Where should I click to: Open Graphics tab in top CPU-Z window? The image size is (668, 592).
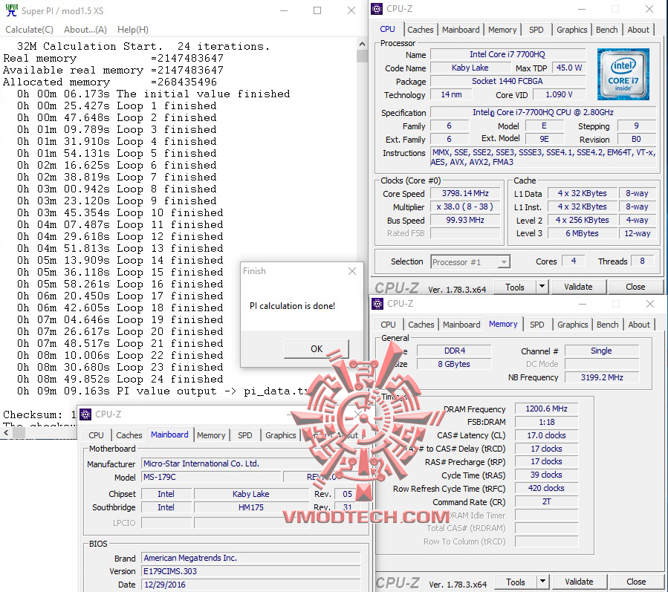point(571,30)
